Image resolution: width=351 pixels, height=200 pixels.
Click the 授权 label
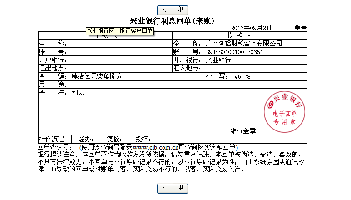click(143, 139)
